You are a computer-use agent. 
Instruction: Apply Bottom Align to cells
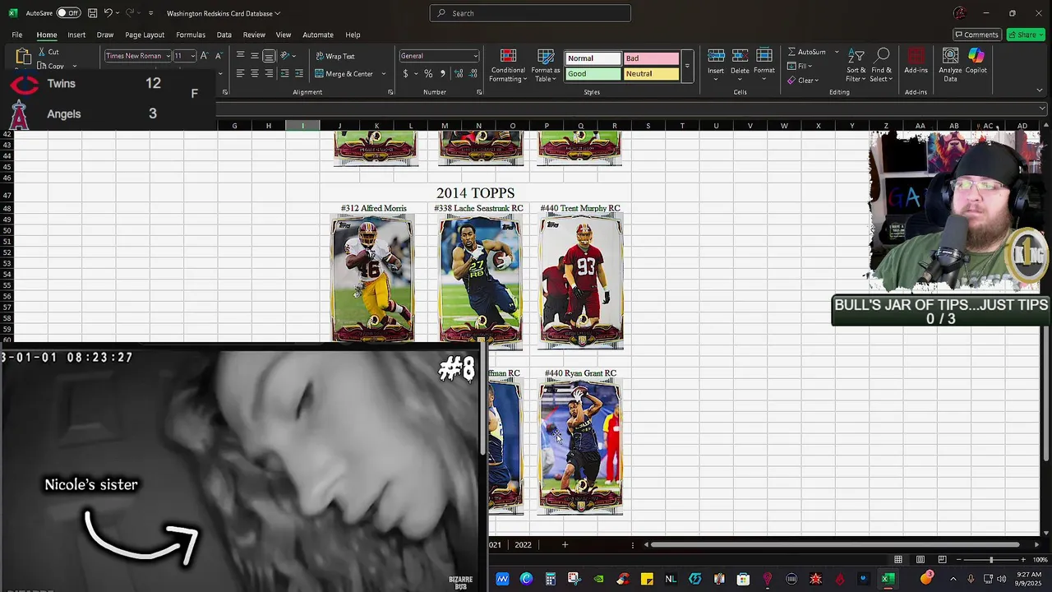(269, 56)
